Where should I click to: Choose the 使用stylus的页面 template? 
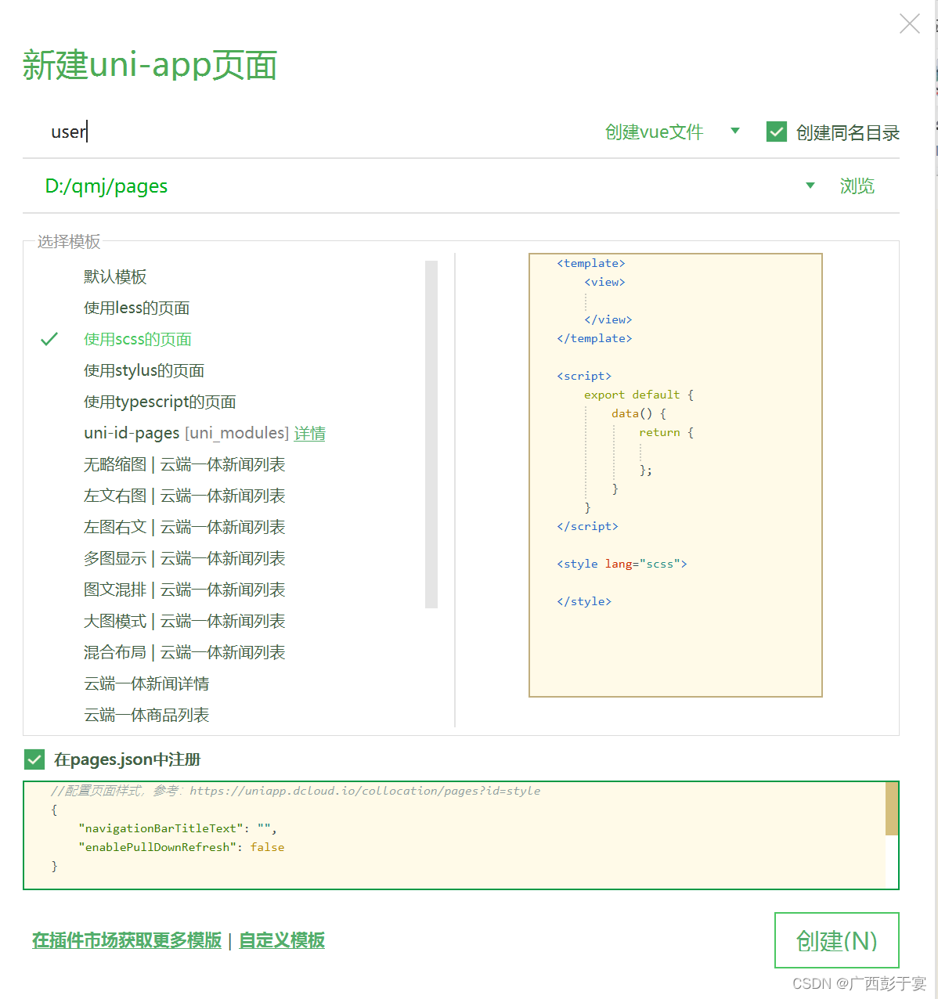tap(143, 370)
